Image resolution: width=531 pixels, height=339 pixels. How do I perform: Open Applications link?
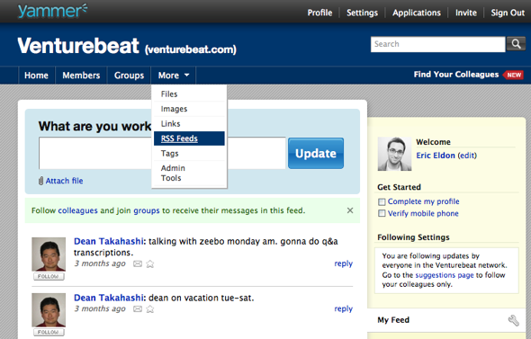(x=417, y=13)
